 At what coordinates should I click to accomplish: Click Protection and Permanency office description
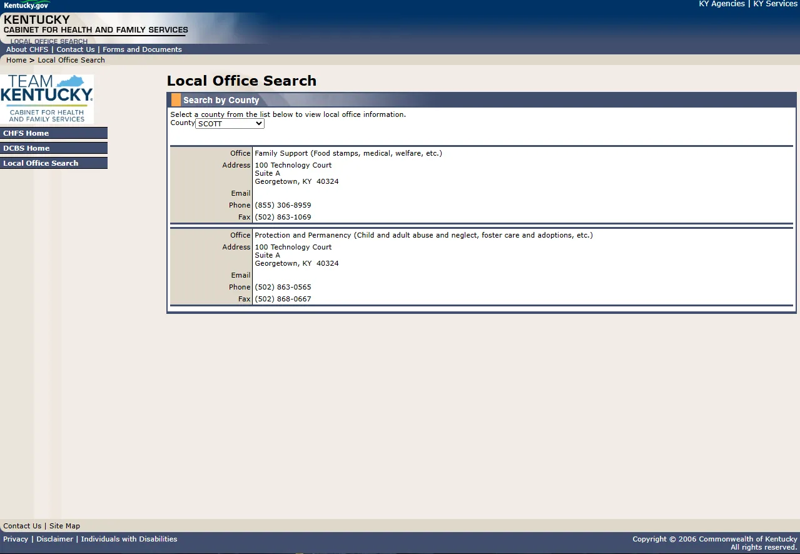coord(423,235)
